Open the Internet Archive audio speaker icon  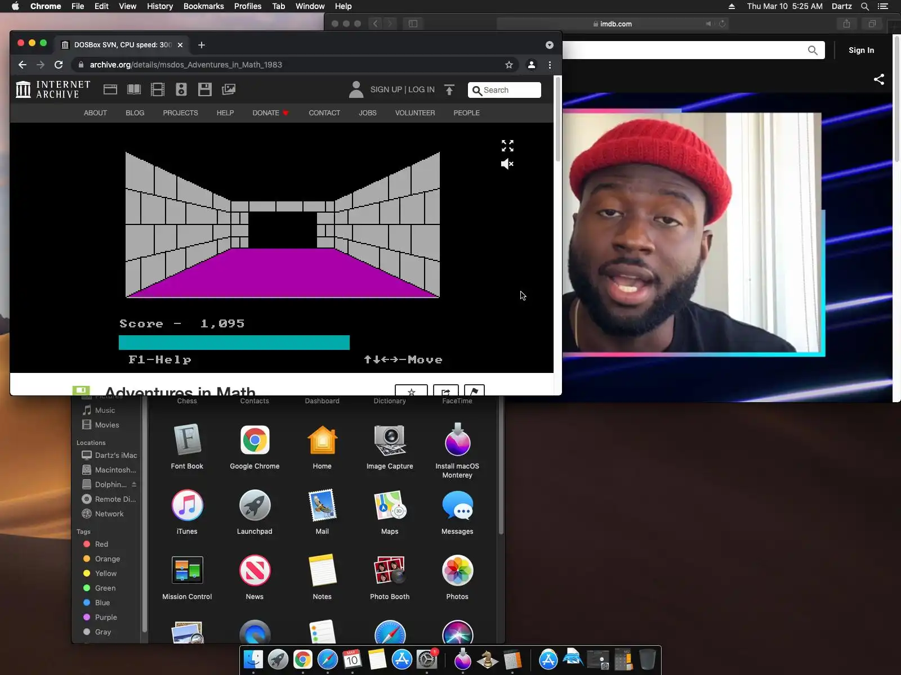point(181,89)
